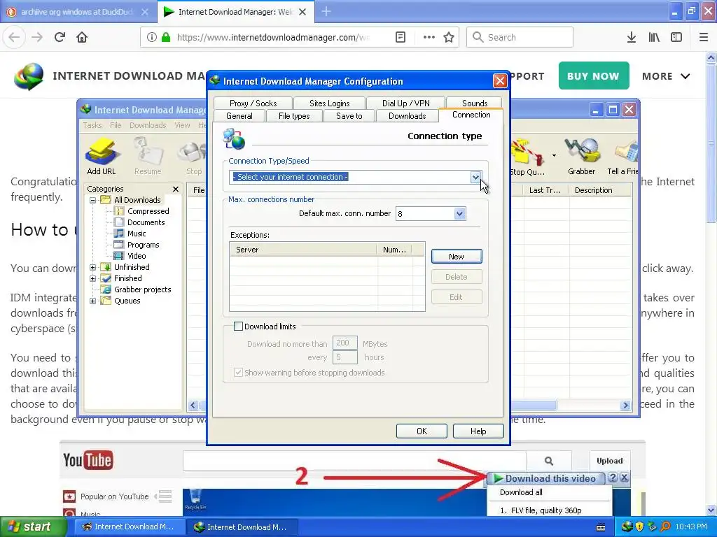Viewport: 717px width, 537px height.
Task: Click the browser back arrow
Action: [x=14, y=37]
